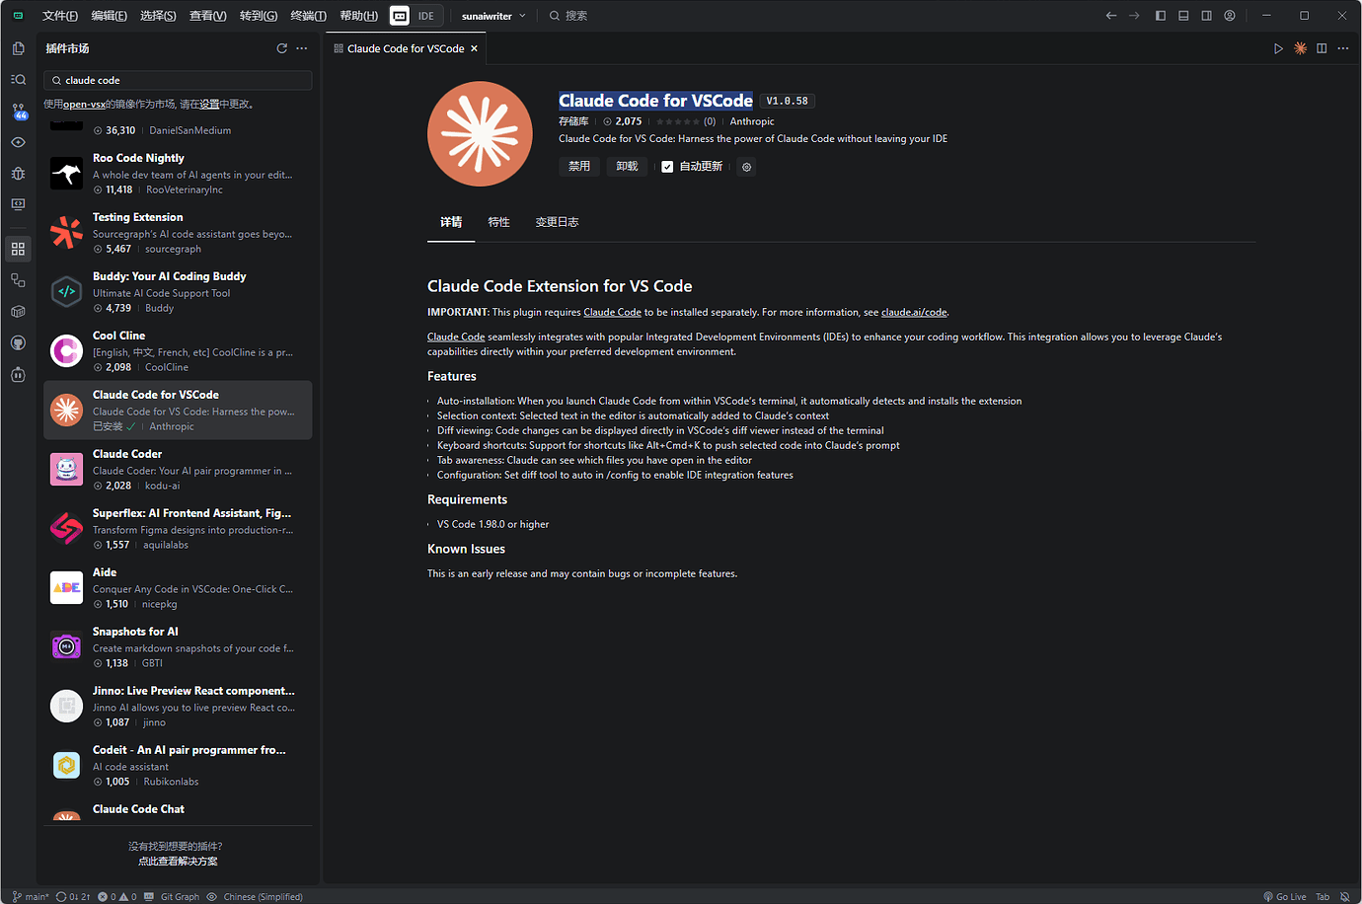1362x904 pixels.
Task: Refresh the plugin marketplace list
Action: pos(282,48)
